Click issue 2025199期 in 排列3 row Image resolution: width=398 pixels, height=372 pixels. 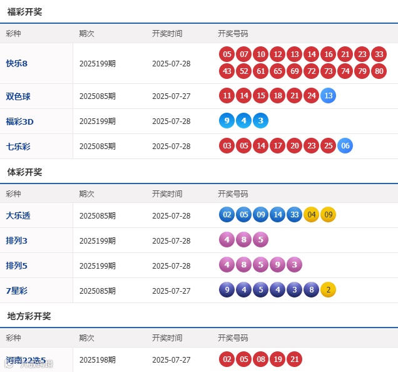coord(98,240)
